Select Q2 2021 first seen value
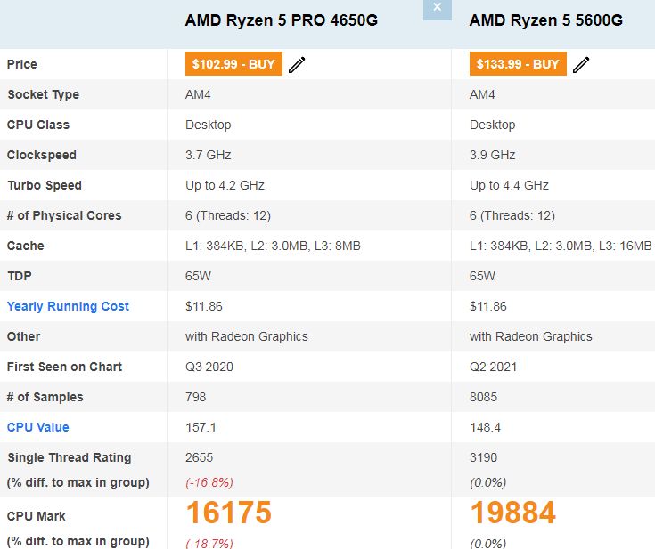The width and height of the screenshot is (655, 549). [x=494, y=367]
